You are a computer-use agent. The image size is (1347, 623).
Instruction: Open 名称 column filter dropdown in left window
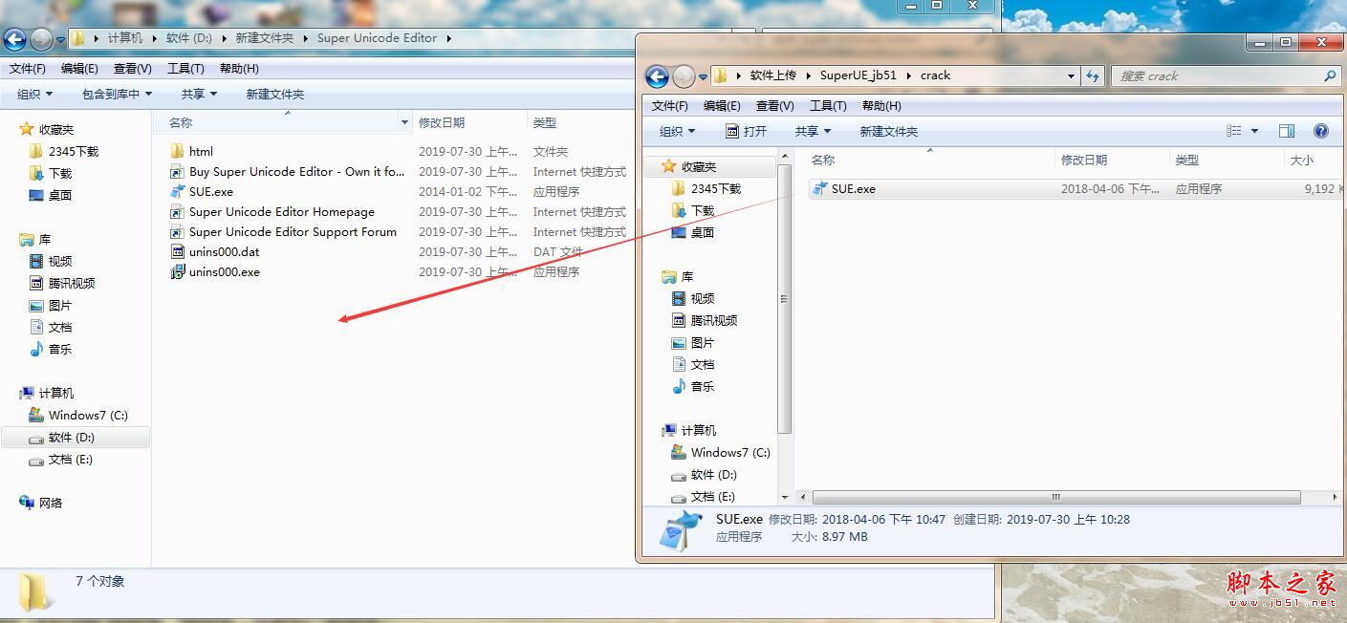pos(405,123)
